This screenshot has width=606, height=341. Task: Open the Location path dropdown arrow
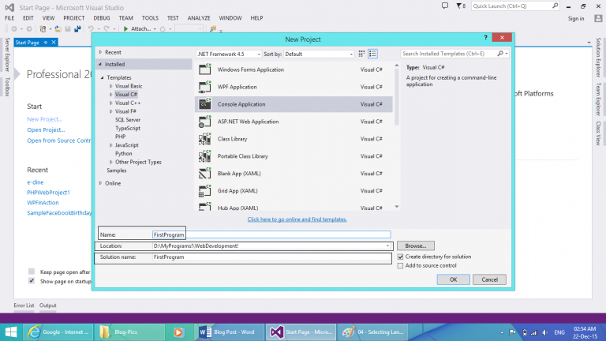coord(387,246)
